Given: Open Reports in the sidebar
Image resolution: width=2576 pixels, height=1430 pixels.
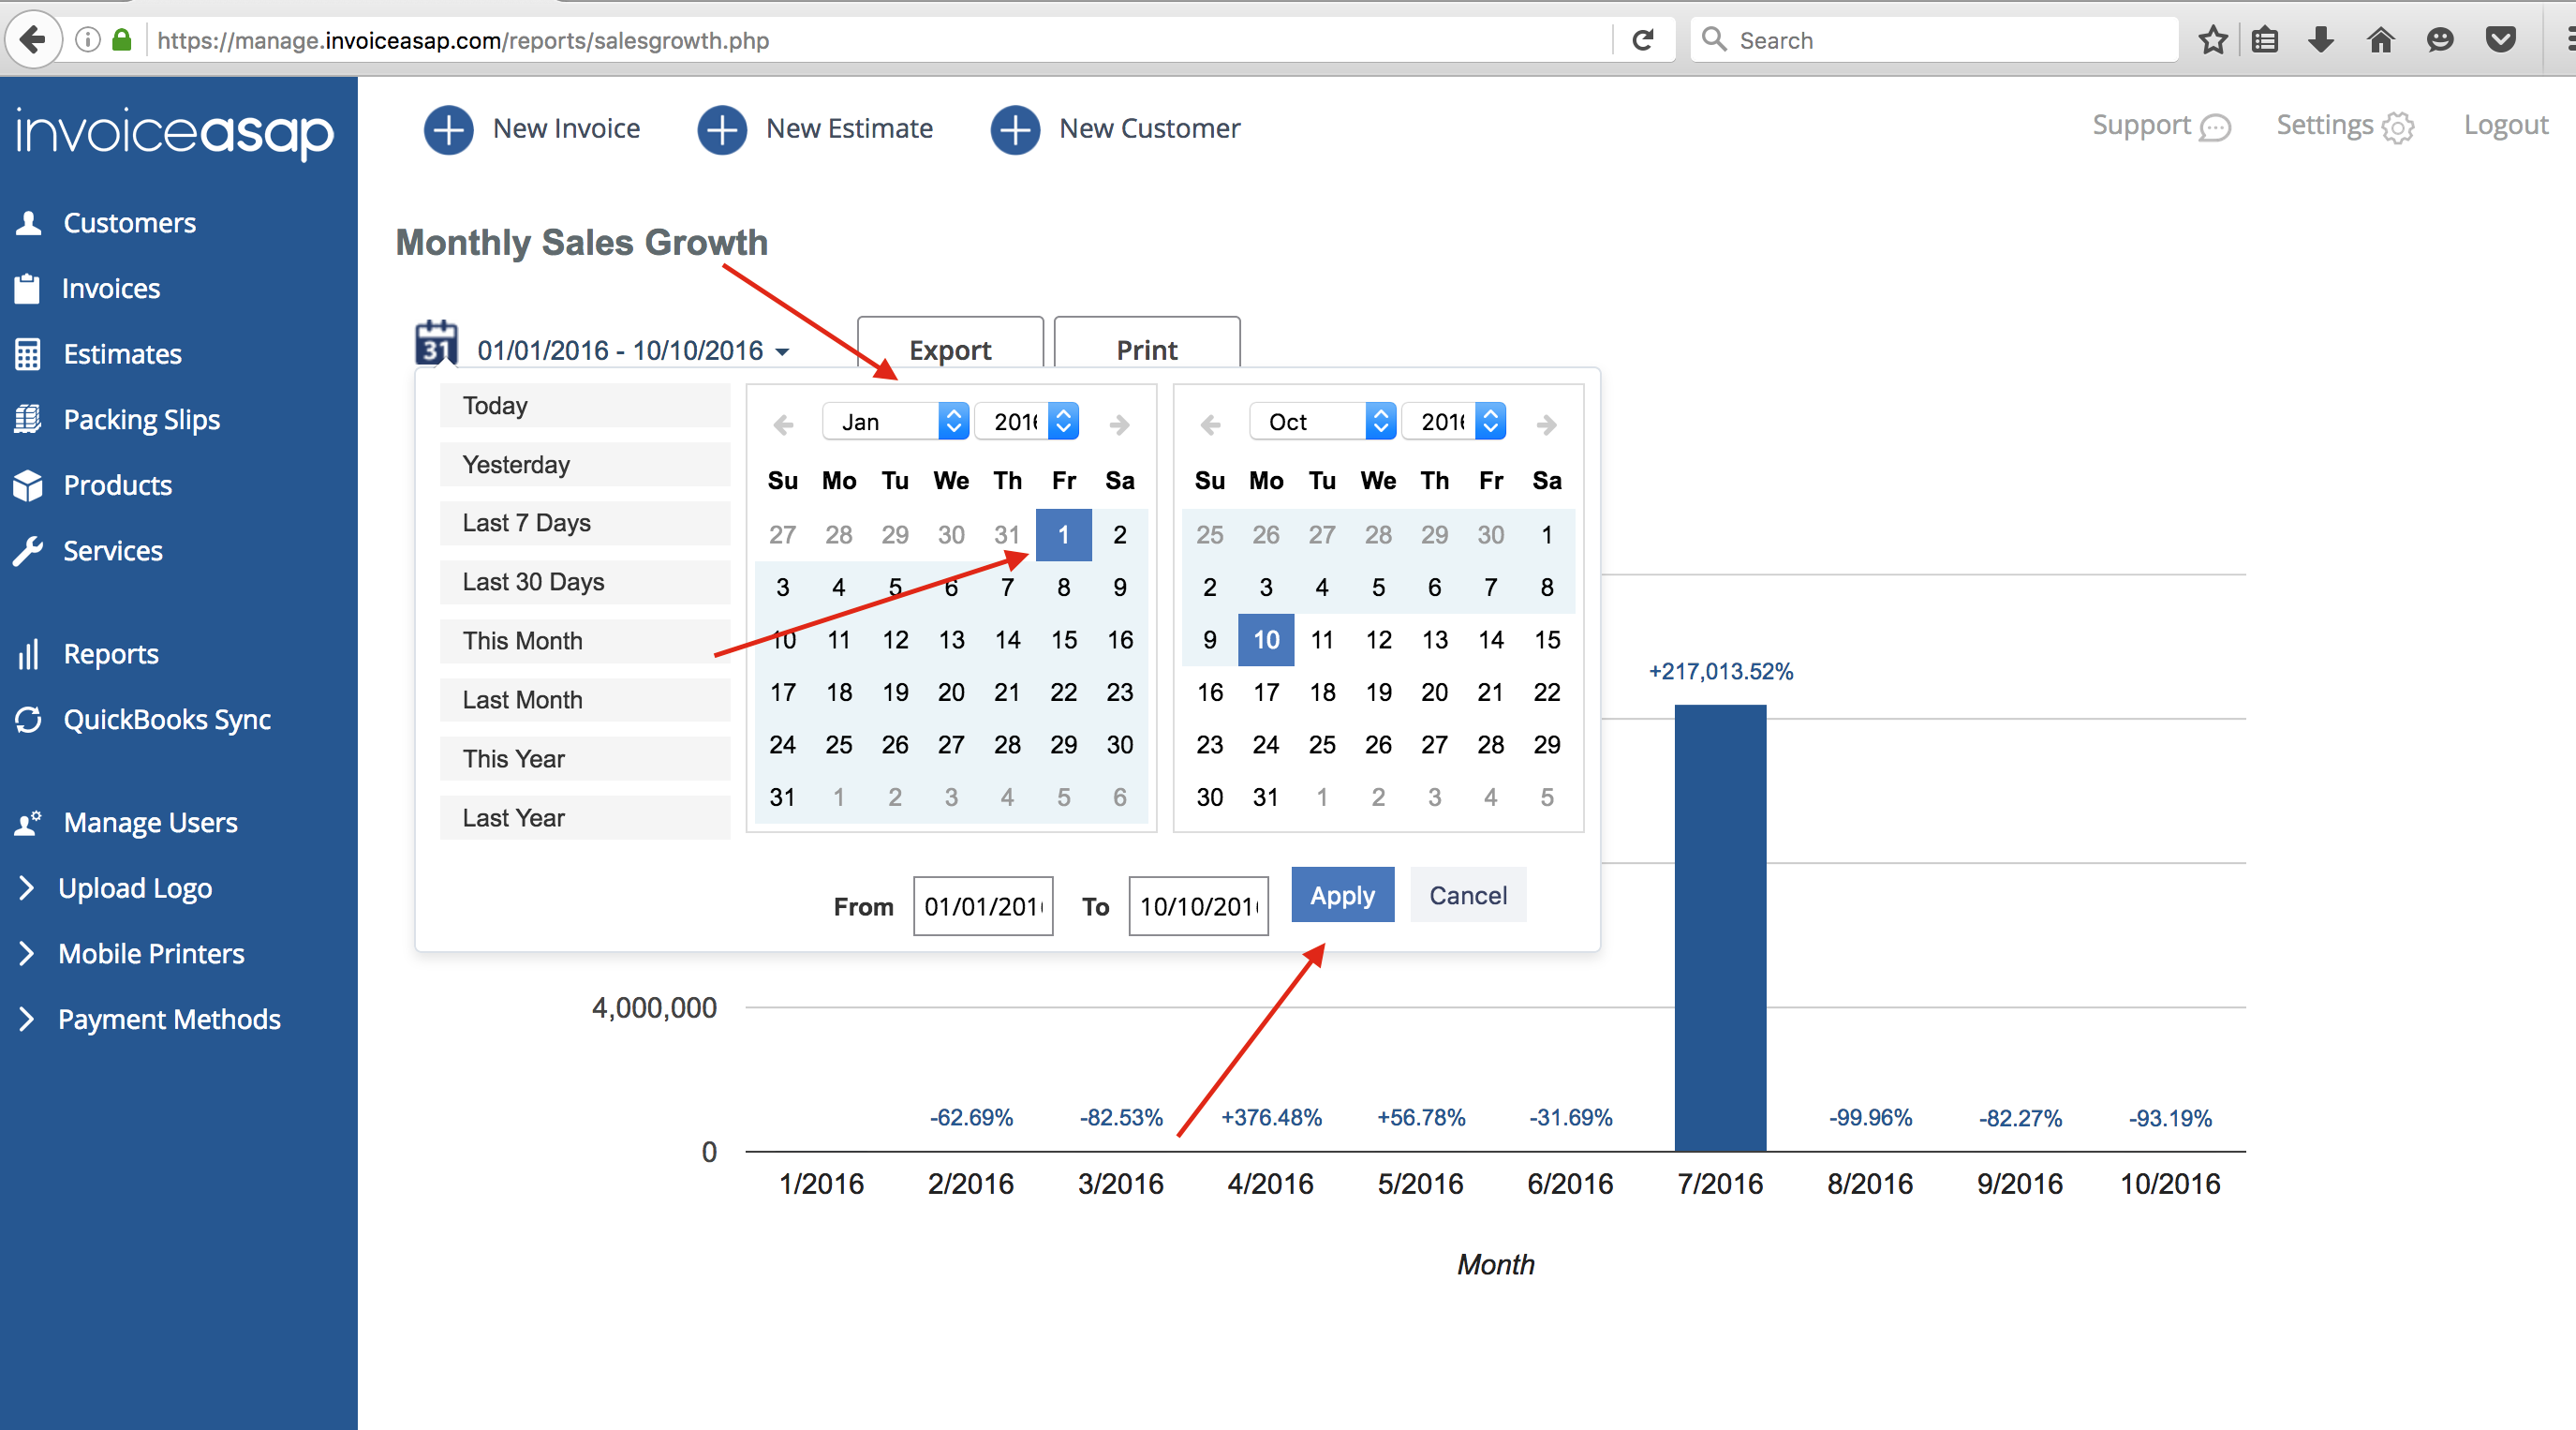Looking at the screenshot, I should [x=110, y=653].
